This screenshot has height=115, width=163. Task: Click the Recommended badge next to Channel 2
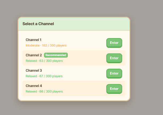(56, 55)
